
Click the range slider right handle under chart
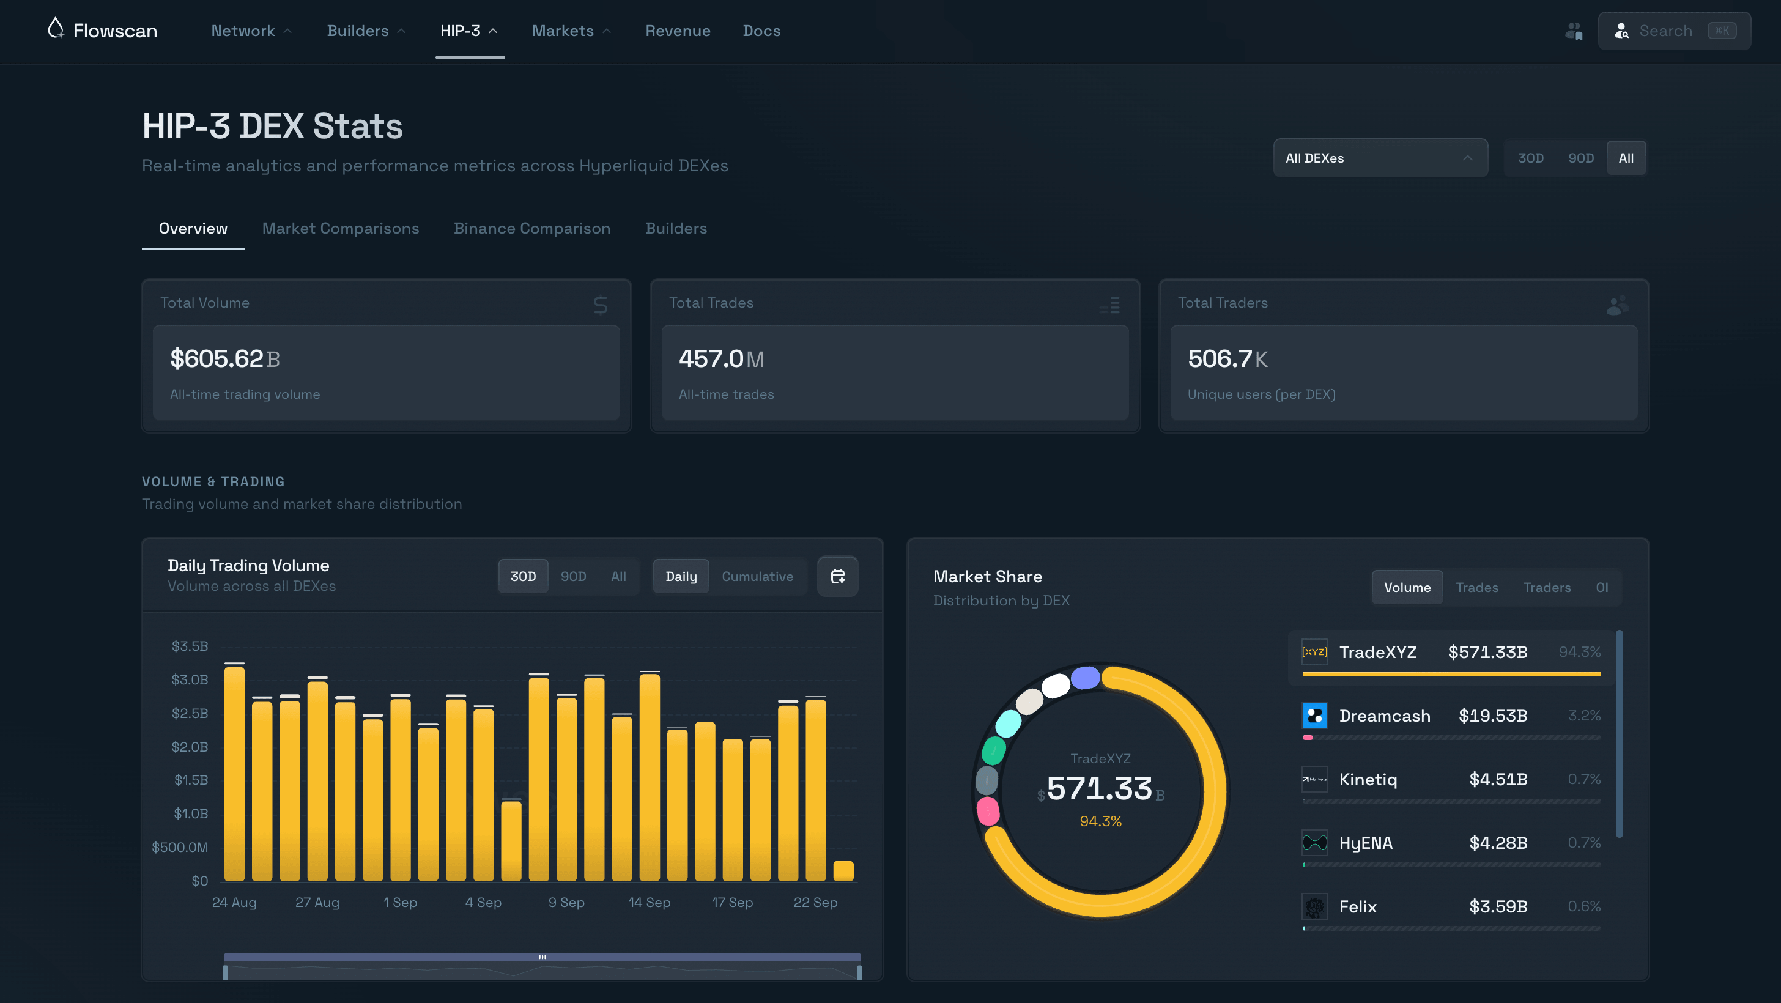pyautogui.click(x=859, y=972)
